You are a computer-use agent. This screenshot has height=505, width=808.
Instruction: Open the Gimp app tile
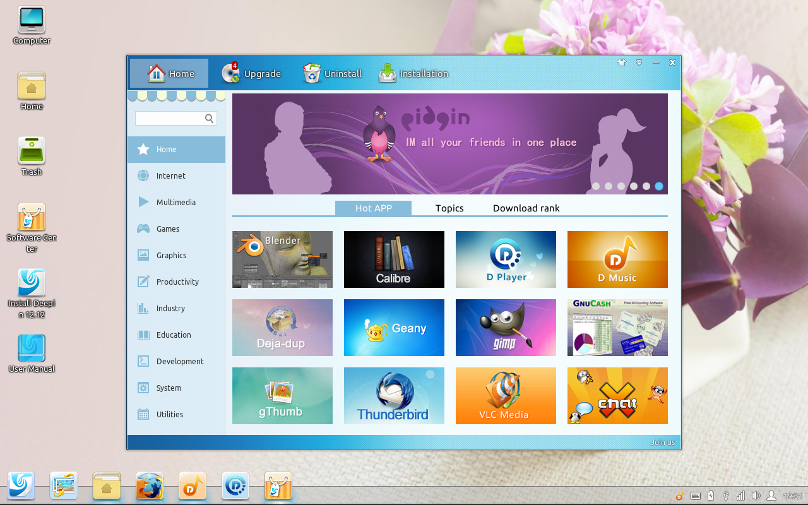pos(506,328)
